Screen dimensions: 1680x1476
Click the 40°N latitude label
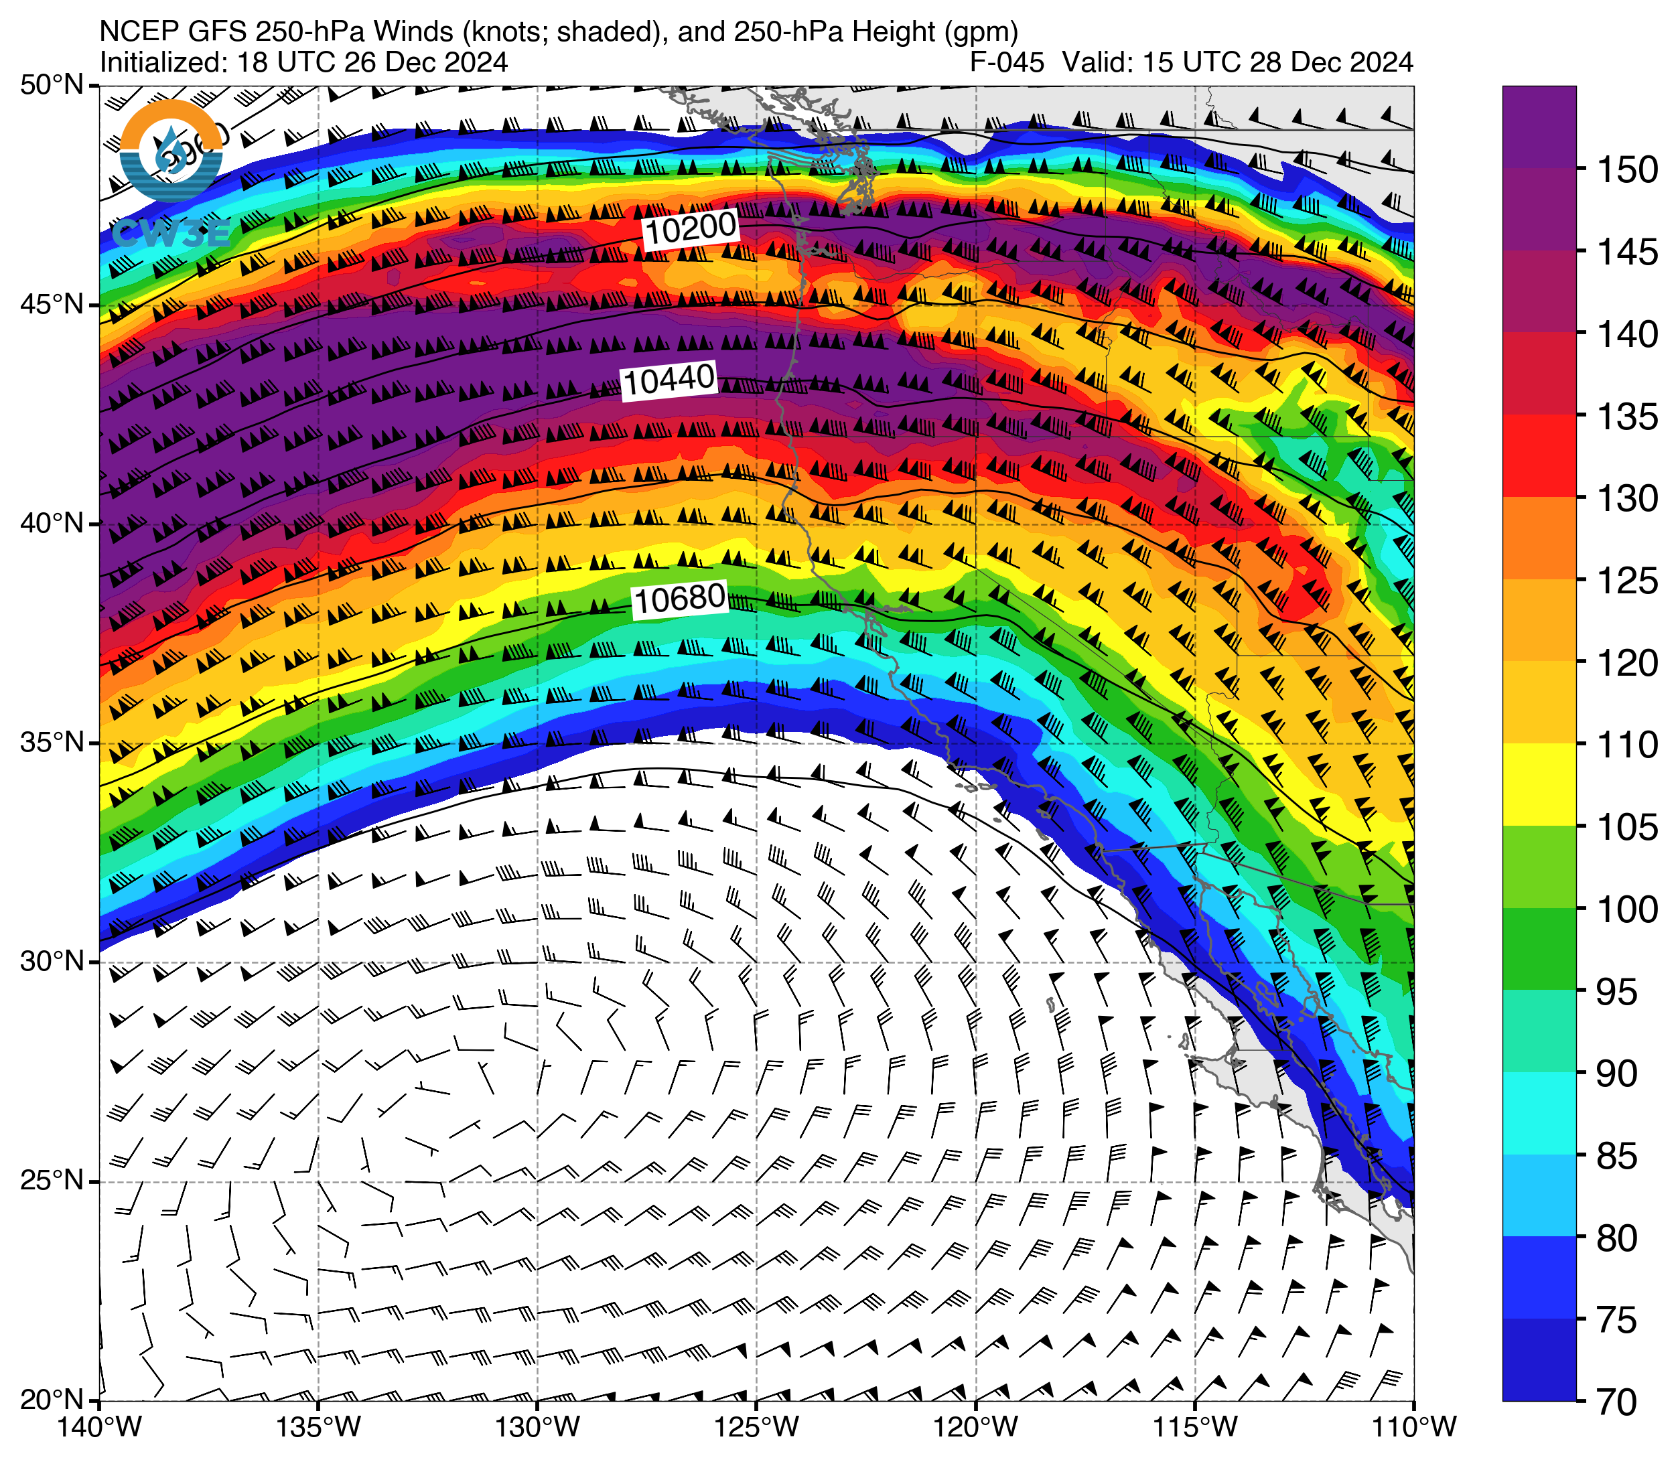pos(52,524)
